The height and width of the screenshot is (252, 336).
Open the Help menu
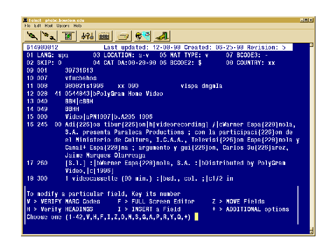(x=77, y=26)
